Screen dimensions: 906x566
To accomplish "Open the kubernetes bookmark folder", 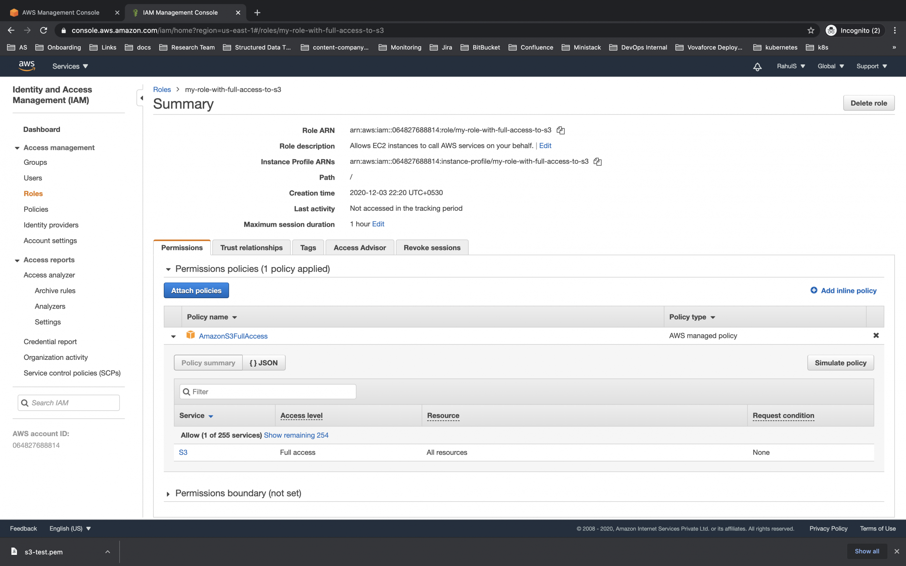I will [775, 47].
